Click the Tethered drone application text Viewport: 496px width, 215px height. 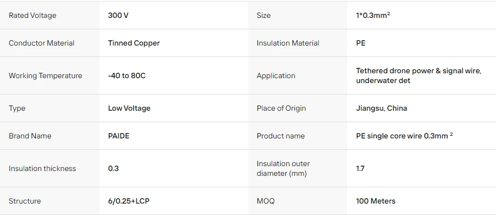[x=418, y=75]
